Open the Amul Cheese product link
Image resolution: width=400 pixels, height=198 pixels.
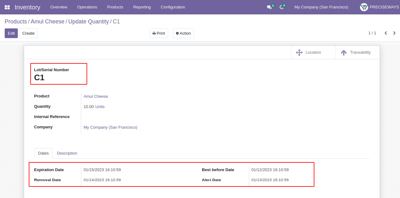click(96, 97)
